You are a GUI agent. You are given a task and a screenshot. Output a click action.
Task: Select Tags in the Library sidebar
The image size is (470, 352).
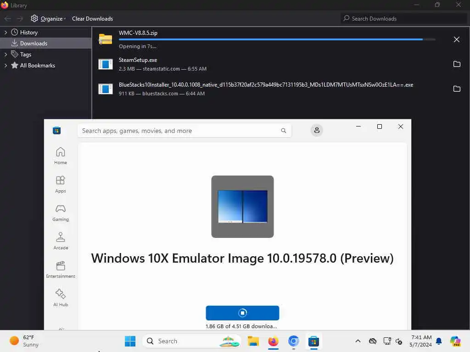point(26,55)
